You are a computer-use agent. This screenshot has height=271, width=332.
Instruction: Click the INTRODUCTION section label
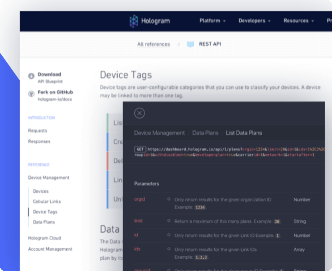point(41,118)
